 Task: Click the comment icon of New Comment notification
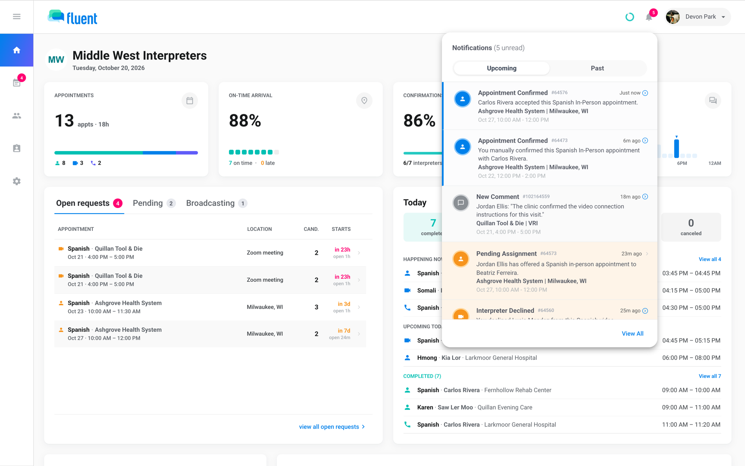click(460, 202)
